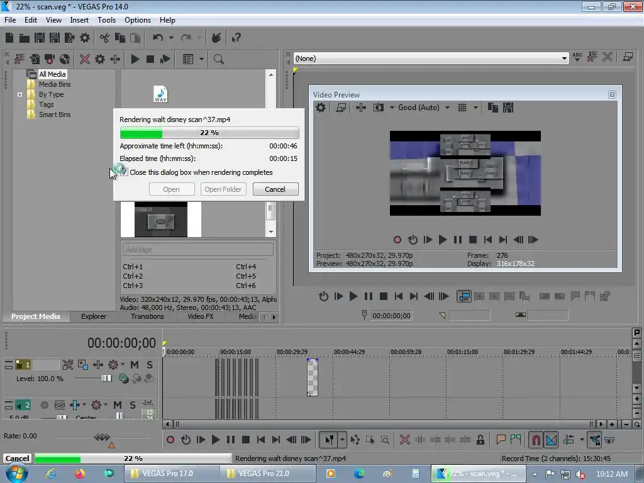This screenshot has height=483, width=644.
Task: Click Pause in the Video Preview window
Action: (458, 240)
